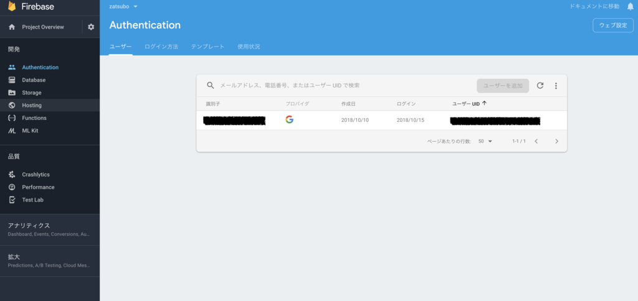Switch to the テンプレート tab
Viewport: 638px width, 301px height.
(x=207, y=47)
